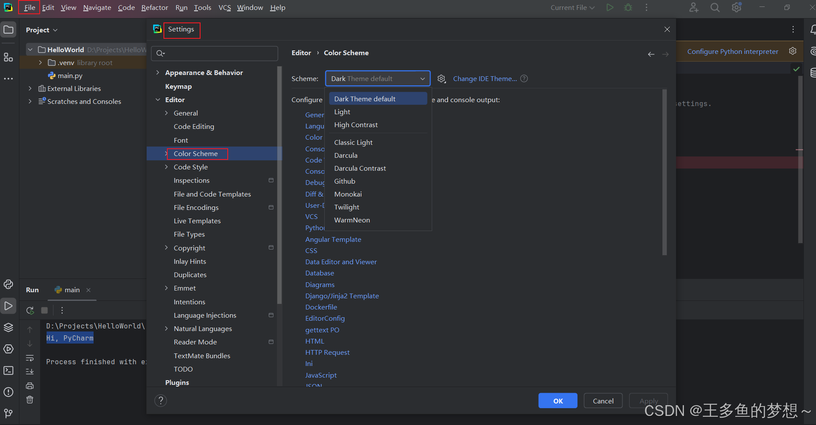Open the Project tool window icon
The width and height of the screenshot is (816, 425).
point(8,30)
